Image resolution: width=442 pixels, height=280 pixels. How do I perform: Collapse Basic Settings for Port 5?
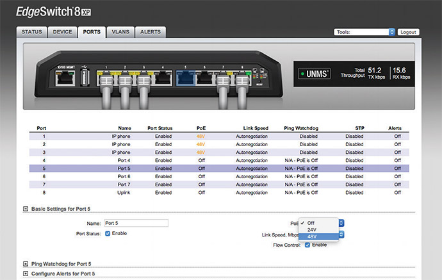pos(26,209)
